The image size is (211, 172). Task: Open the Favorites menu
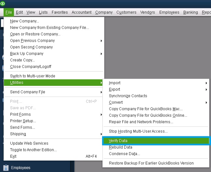tap(59, 12)
